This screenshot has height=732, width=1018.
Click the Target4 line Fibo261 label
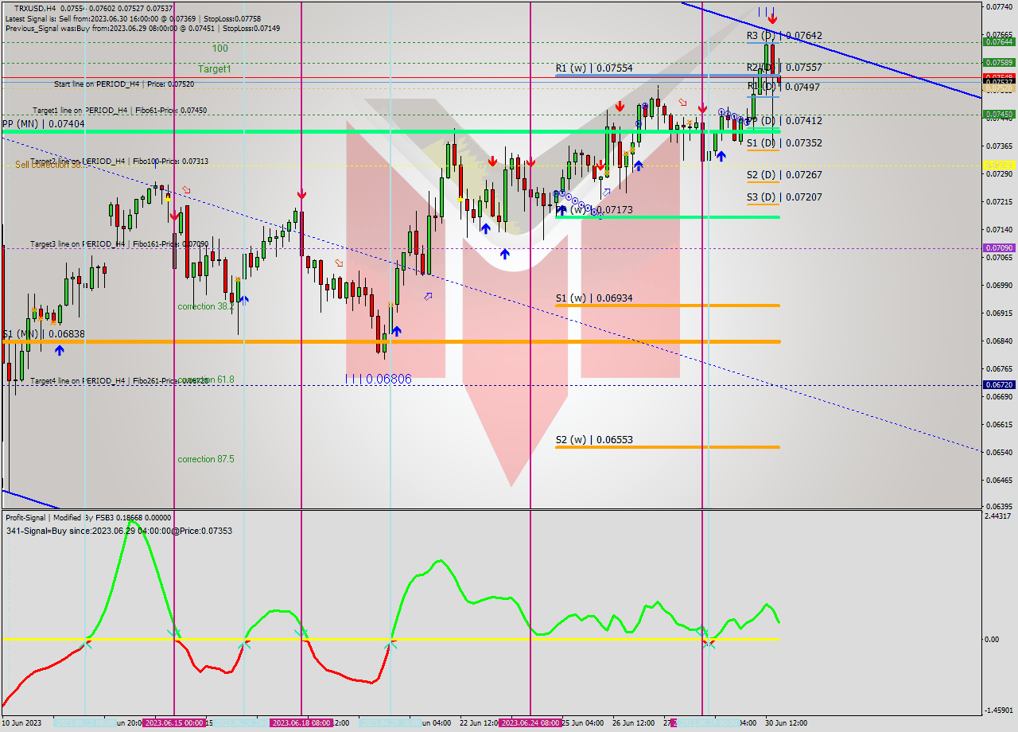119,381
